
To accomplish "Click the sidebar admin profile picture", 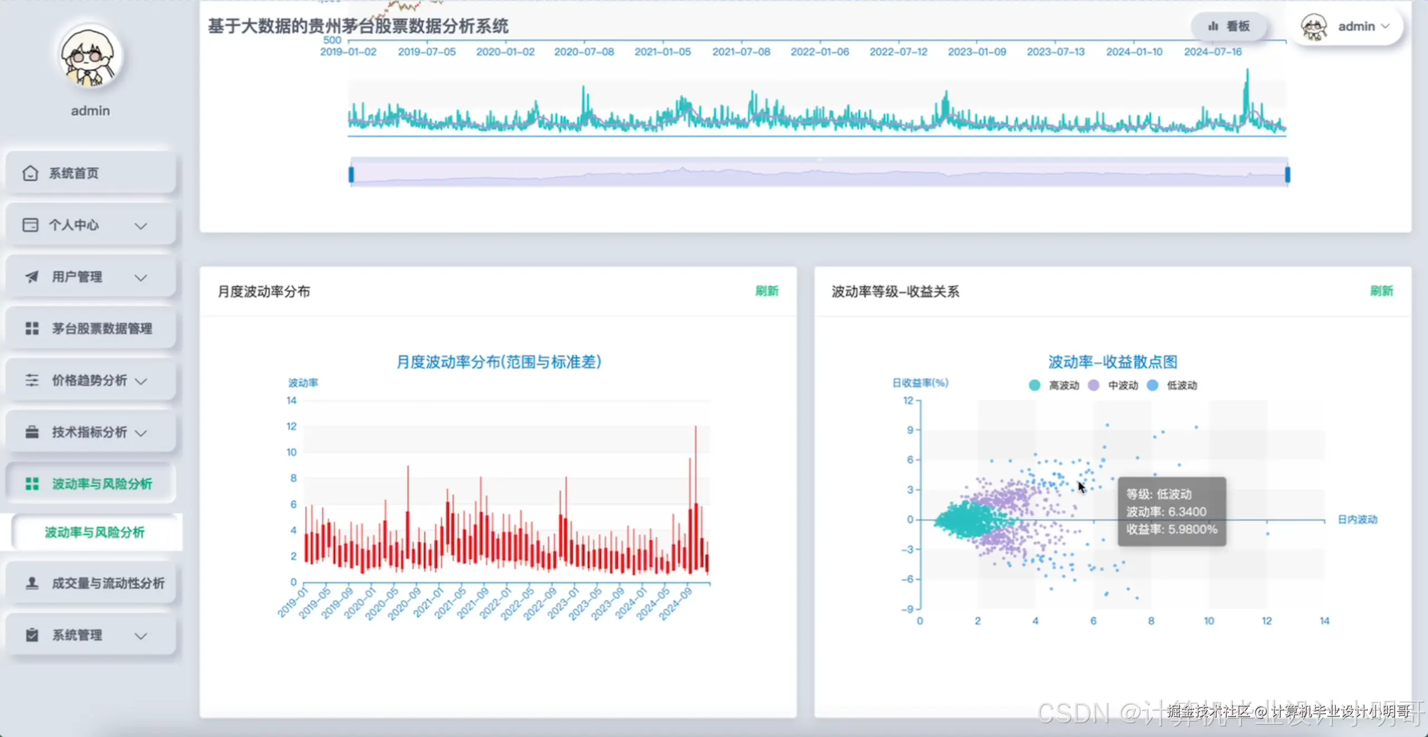I will click(x=90, y=56).
